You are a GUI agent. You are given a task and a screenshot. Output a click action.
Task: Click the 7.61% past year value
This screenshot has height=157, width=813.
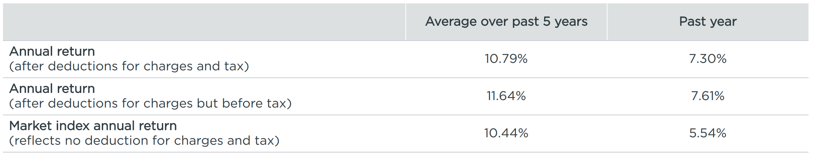tap(707, 96)
